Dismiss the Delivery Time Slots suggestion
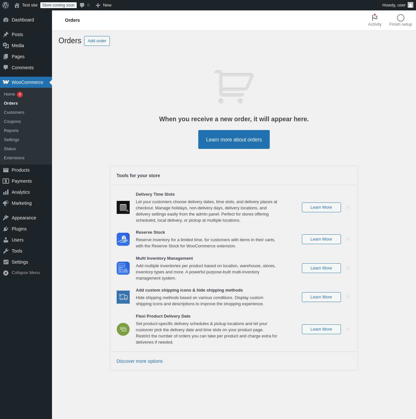The image size is (416, 419). (348, 207)
